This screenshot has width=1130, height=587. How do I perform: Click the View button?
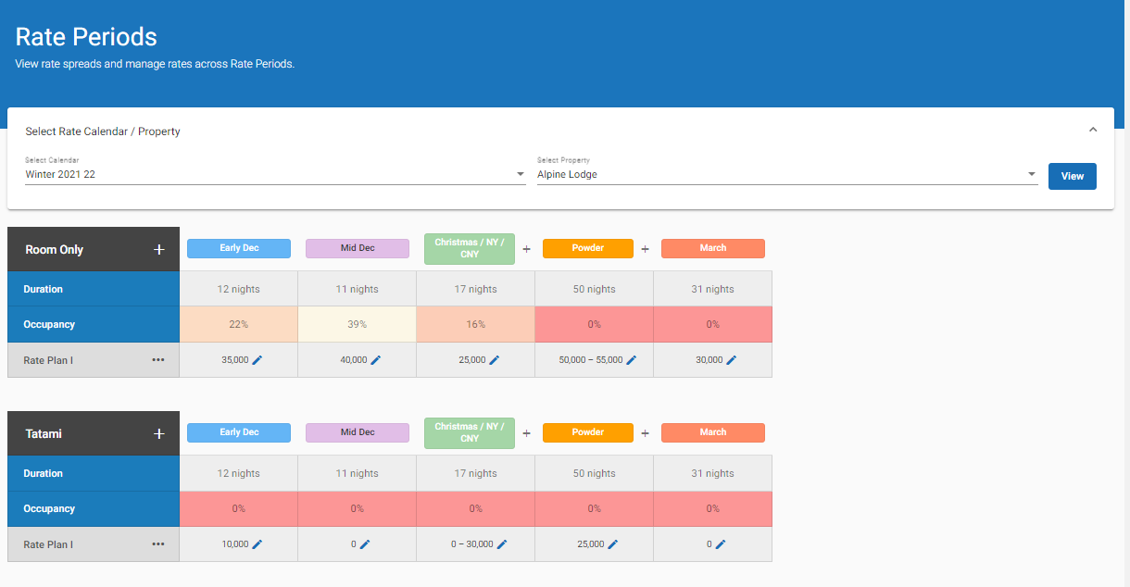click(1072, 176)
